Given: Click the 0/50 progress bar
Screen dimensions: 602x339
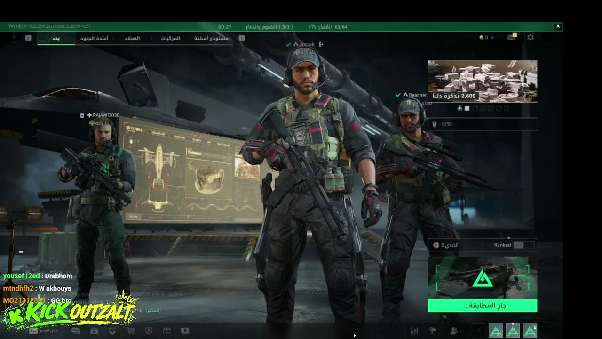Looking at the screenshot, I should tap(483, 124).
